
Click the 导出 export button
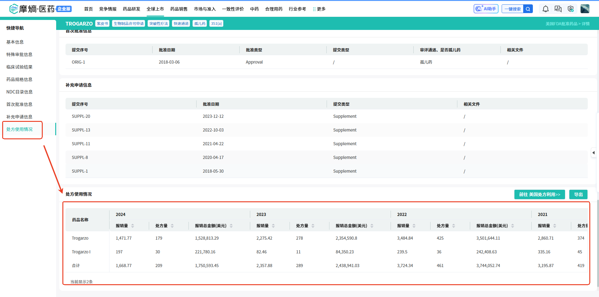pos(578,194)
